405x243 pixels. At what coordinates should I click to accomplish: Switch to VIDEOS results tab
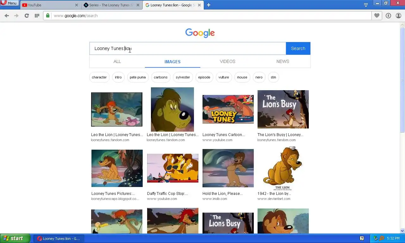227,61
